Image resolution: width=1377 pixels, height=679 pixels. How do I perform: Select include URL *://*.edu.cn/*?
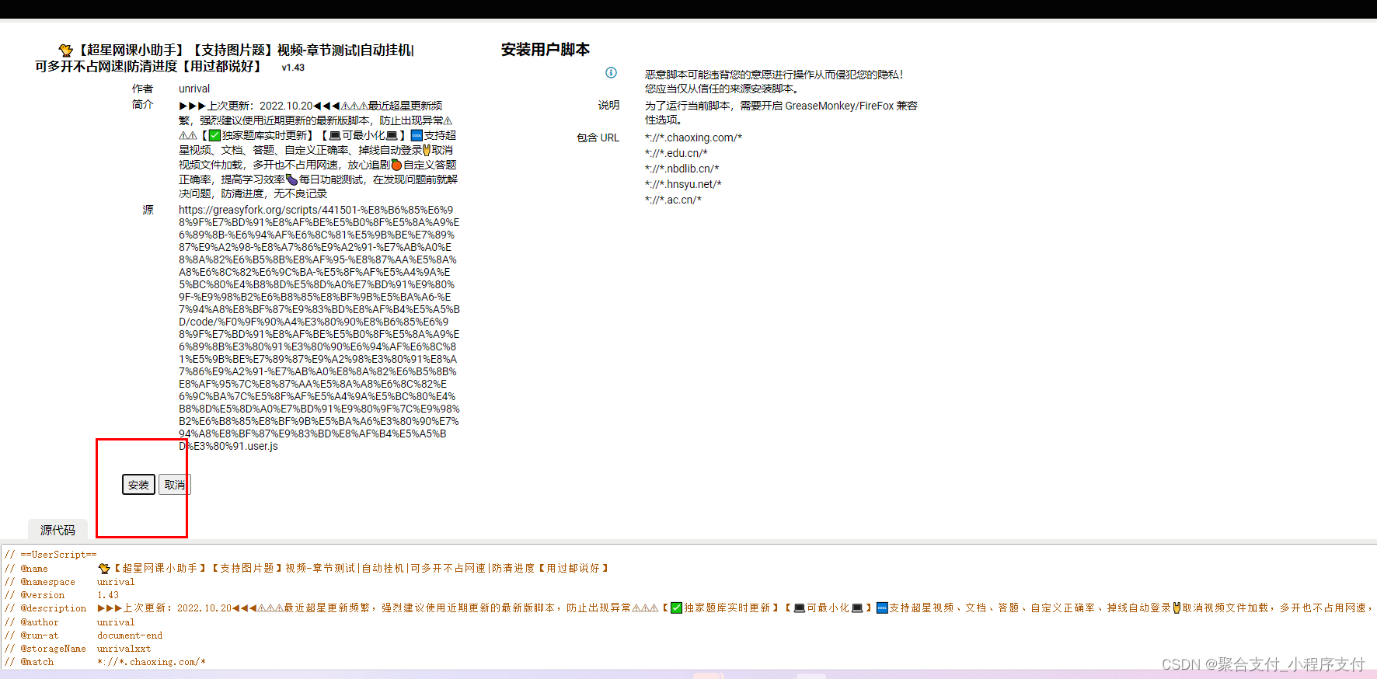pos(676,153)
